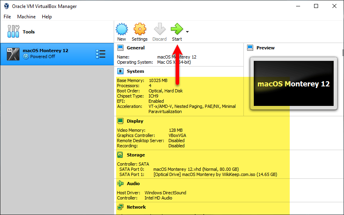Minimize the VirtualBox Manager window
Screen dimensions: 344x215
tap(298, 6)
